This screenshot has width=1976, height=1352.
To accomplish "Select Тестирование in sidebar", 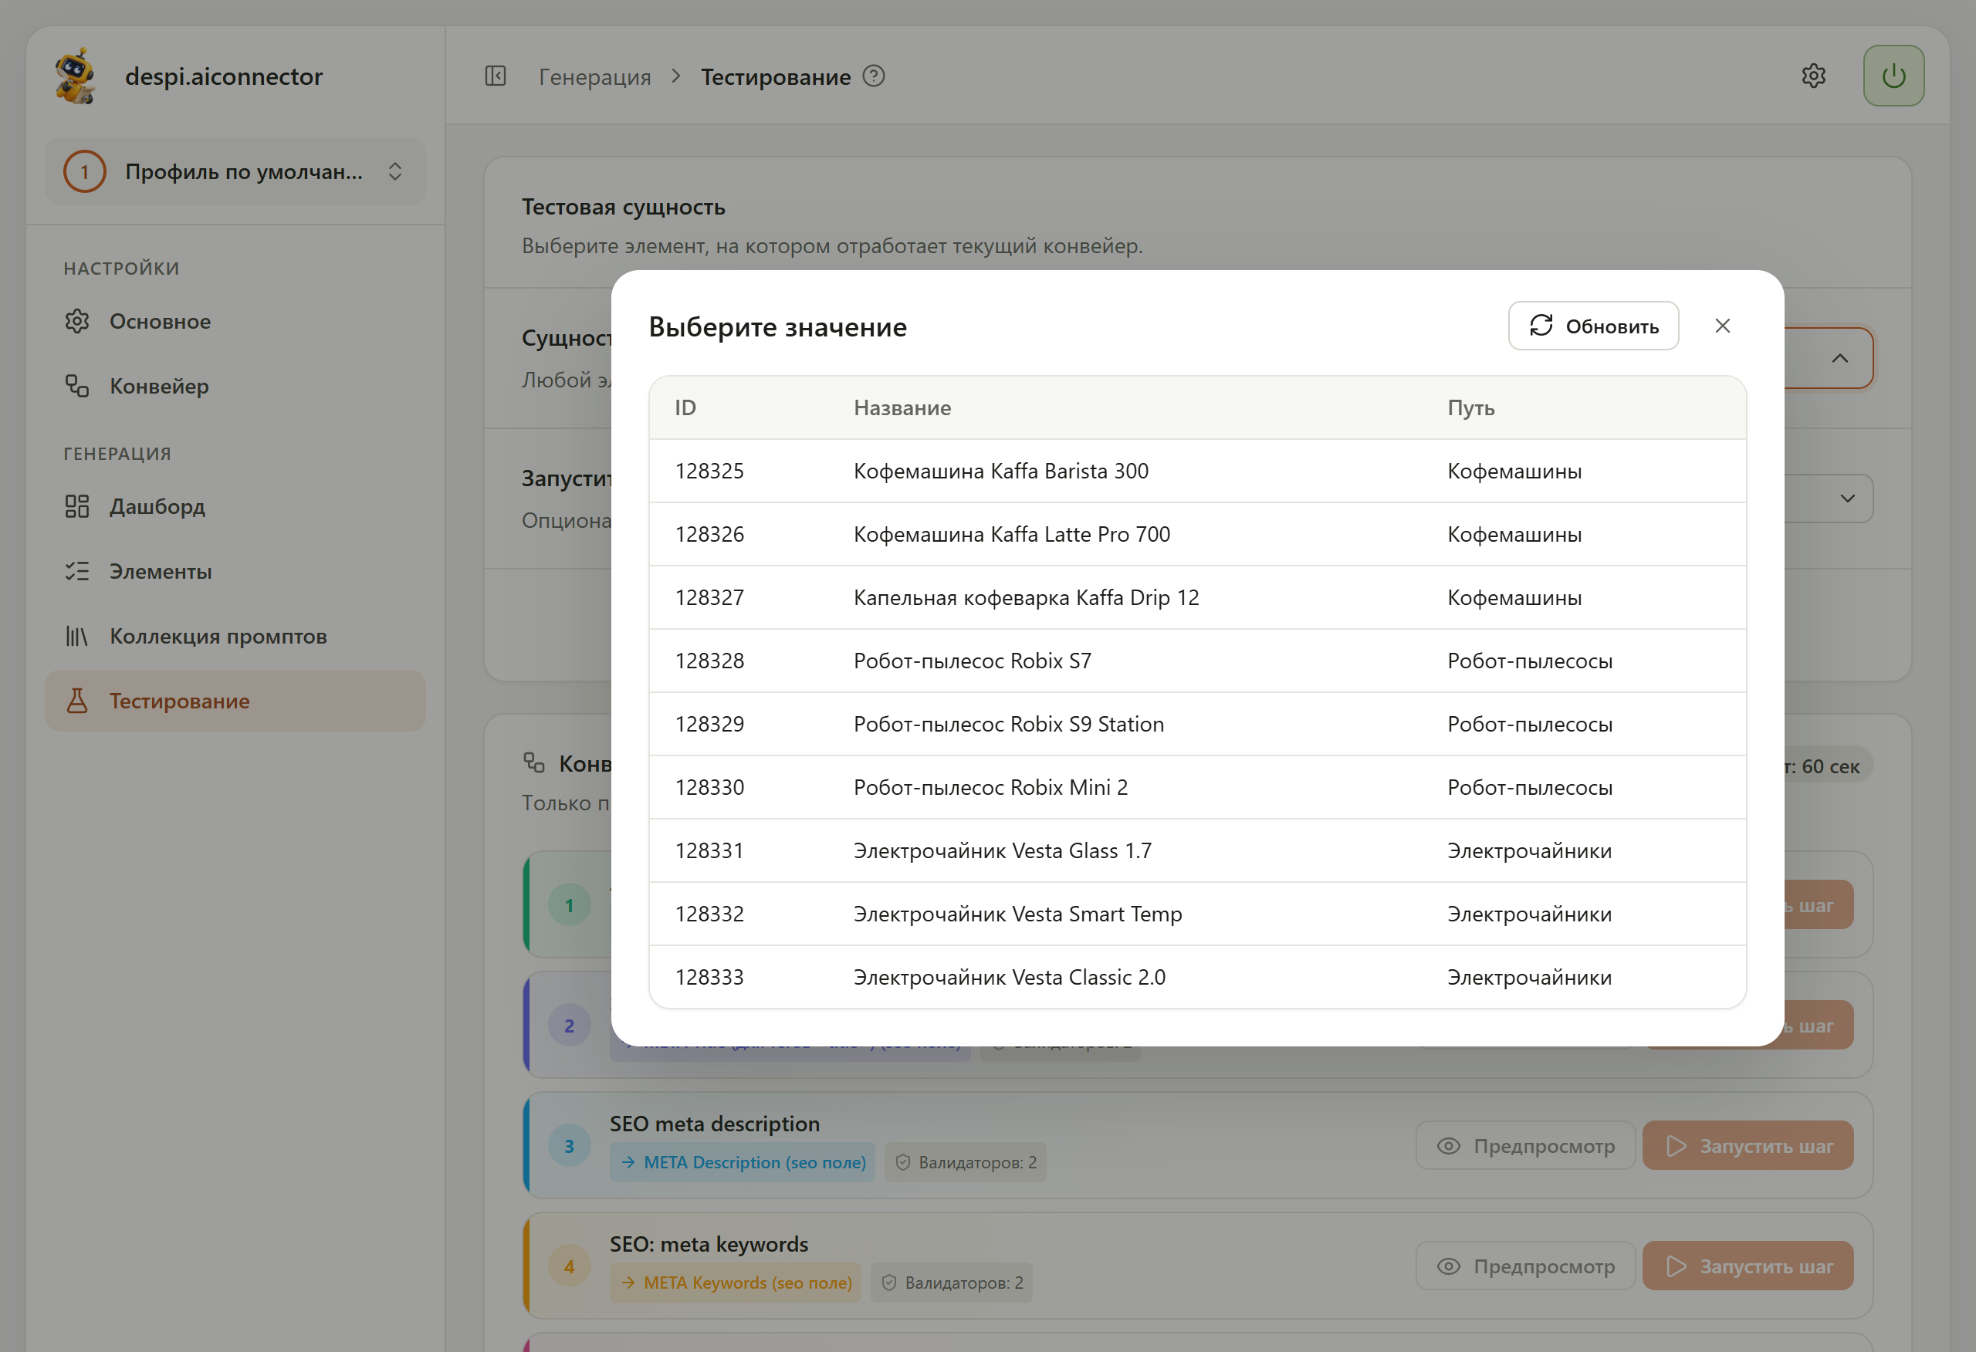I will click(235, 701).
